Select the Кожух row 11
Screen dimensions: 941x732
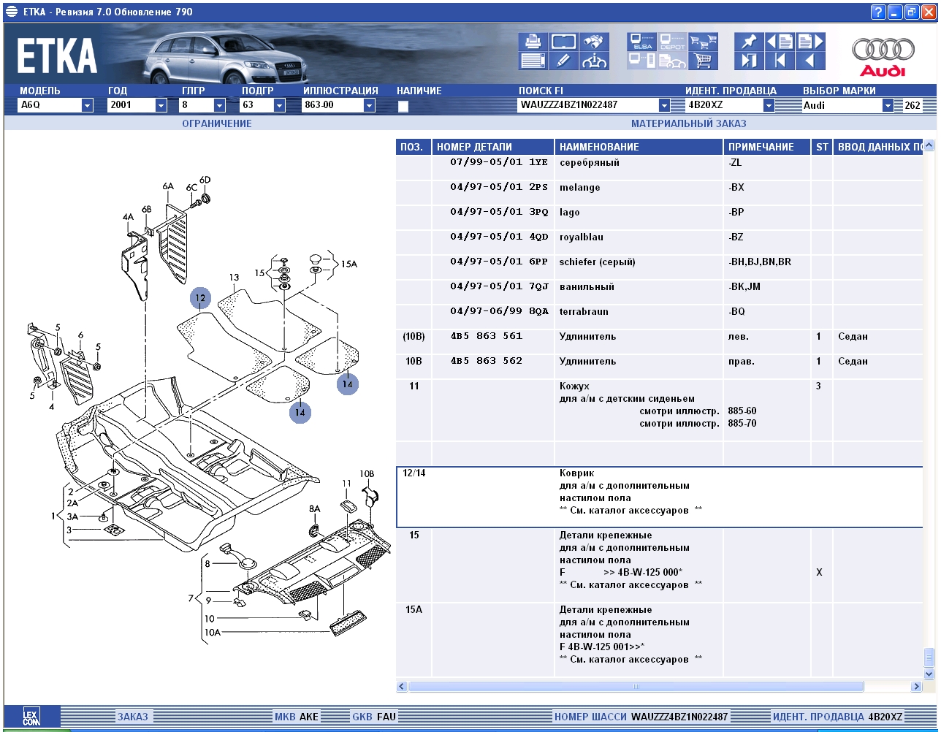tap(659, 409)
